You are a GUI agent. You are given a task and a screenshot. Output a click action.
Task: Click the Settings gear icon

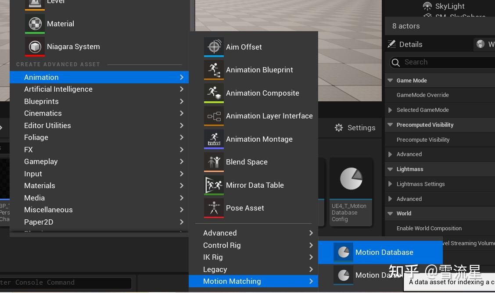click(339, 128)
